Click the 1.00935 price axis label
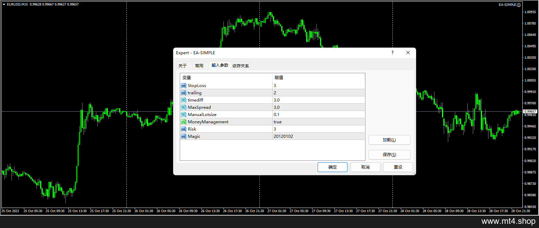 530,12
